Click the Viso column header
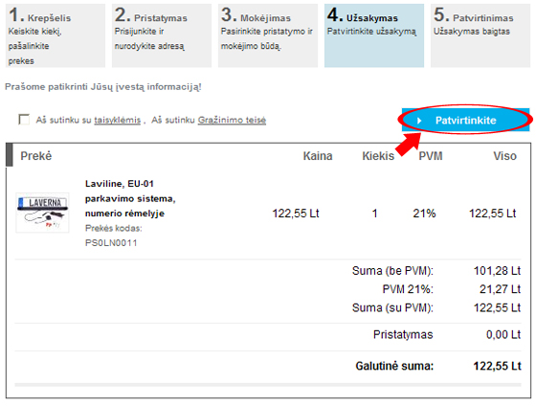Viewport: 536px width, 406px height. pyautogui.click(x=504, y=156)
